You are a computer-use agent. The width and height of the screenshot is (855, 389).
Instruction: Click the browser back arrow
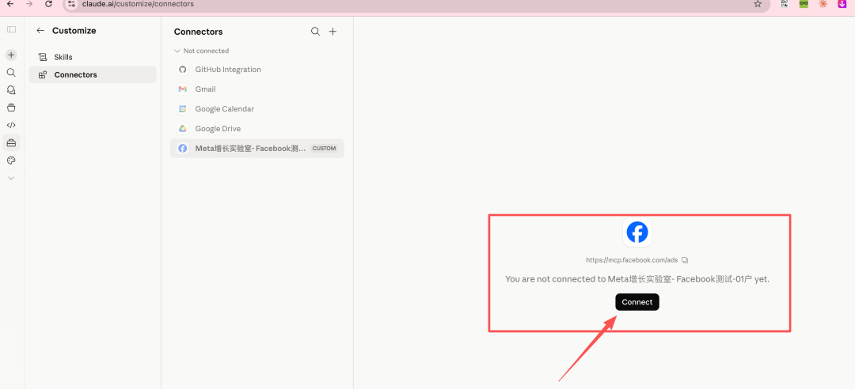click(9, 4)
